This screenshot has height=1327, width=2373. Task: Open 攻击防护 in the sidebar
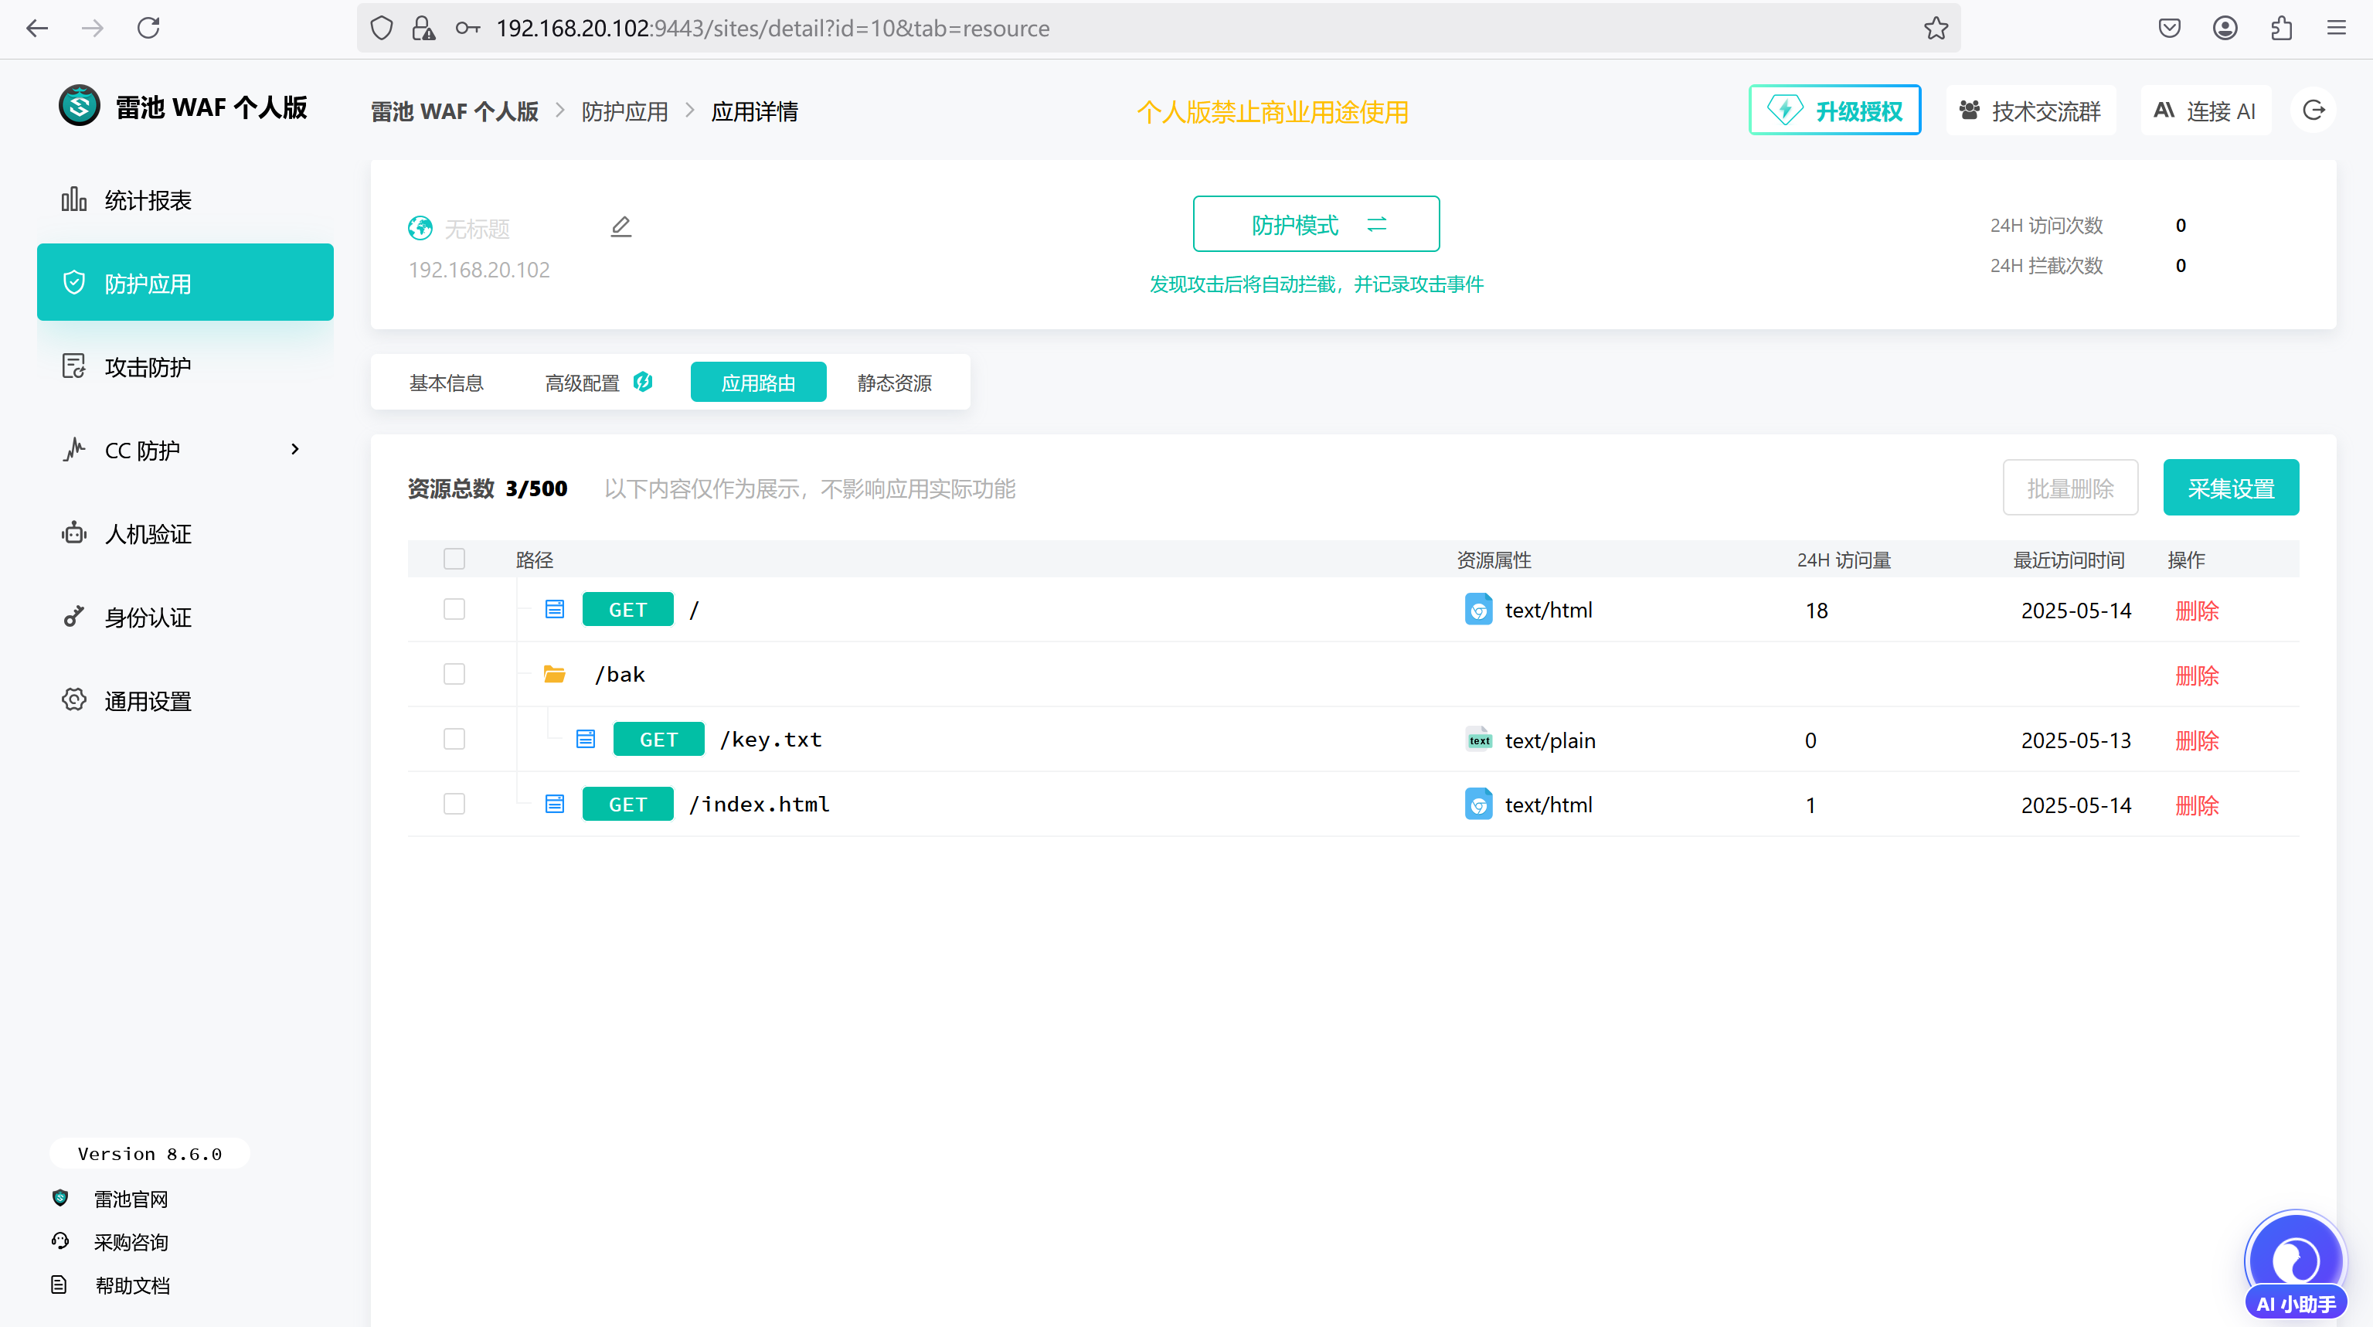[x=184, y=367]
